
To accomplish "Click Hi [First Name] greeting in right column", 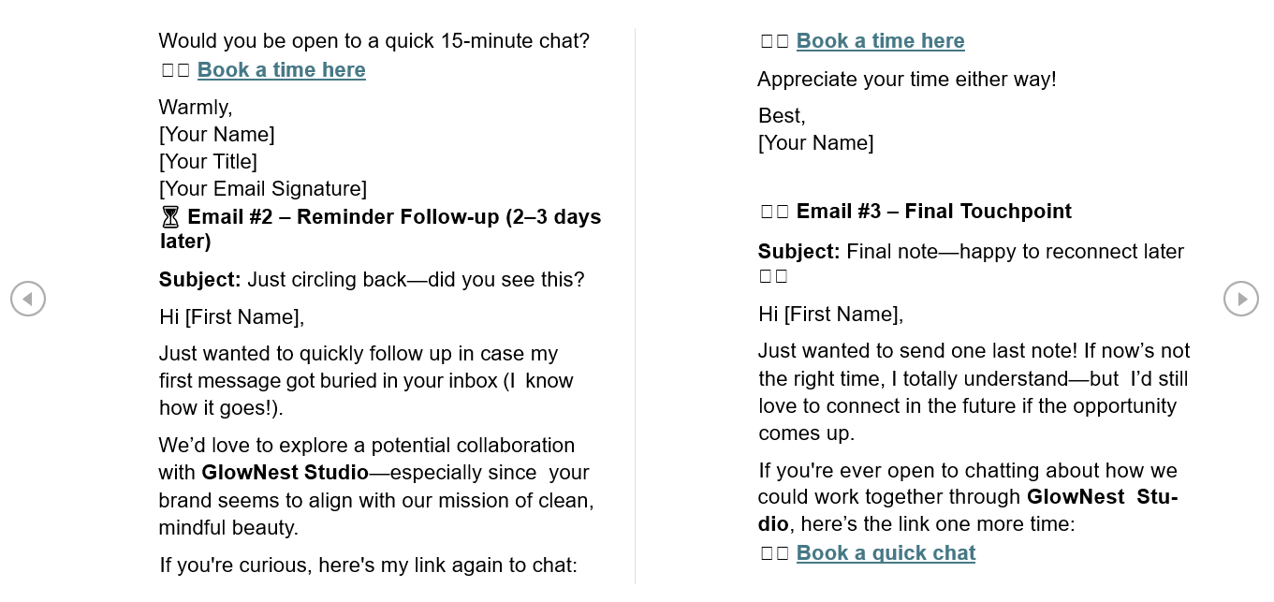I will pos(830,315).
